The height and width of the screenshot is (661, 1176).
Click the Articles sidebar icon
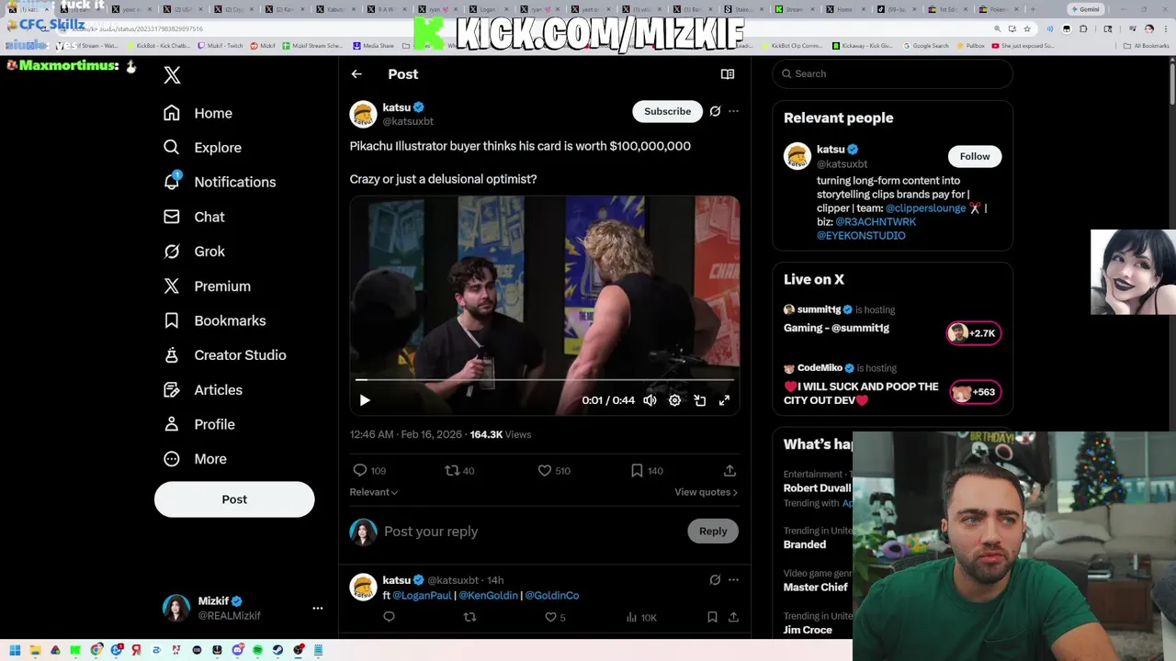pos(172,390)
